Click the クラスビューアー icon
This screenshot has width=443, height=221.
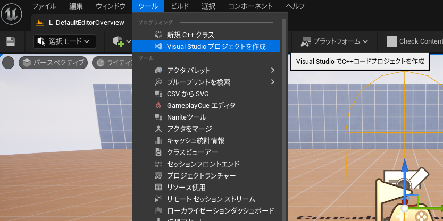[x=158, y=152]
